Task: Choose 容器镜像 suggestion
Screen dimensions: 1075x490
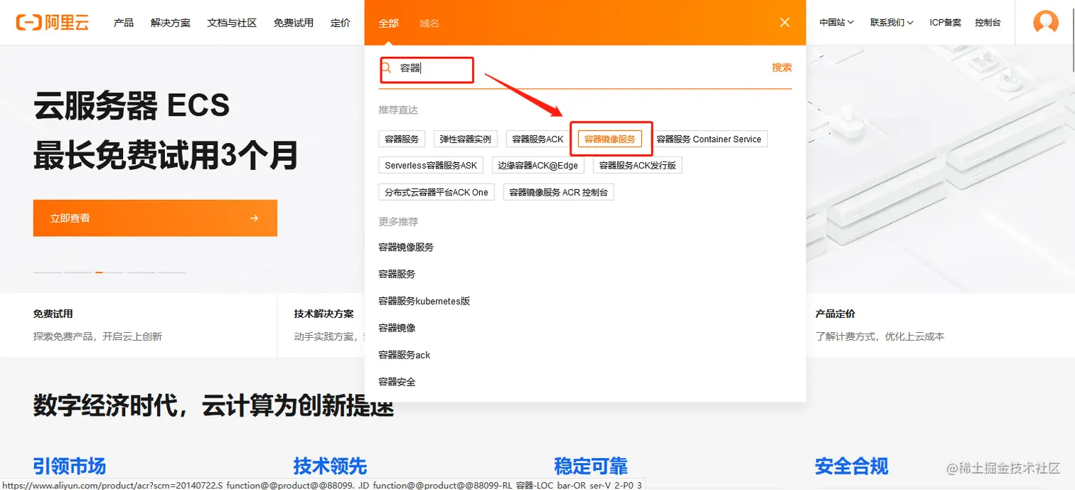Action: pos(397,328)
